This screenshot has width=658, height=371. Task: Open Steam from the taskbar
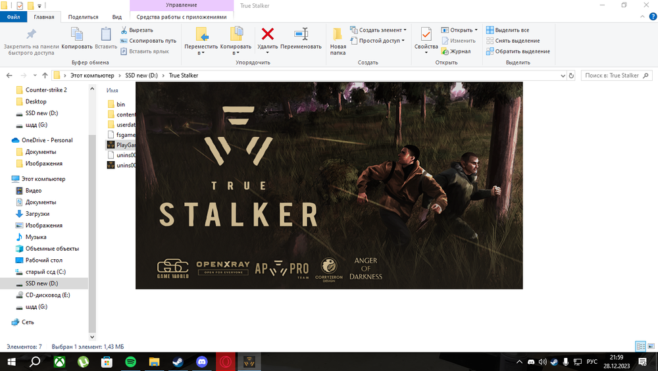[x=178, y=362]
